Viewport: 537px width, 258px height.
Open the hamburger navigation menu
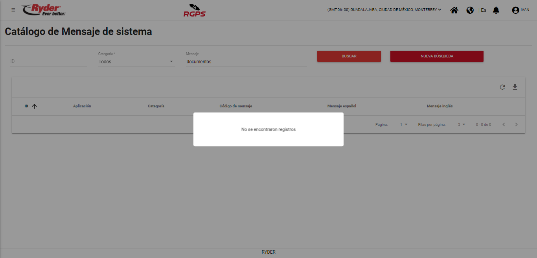click(x=13, y=10)
